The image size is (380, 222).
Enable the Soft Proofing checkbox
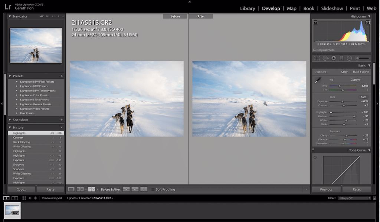tap(153, 189)
